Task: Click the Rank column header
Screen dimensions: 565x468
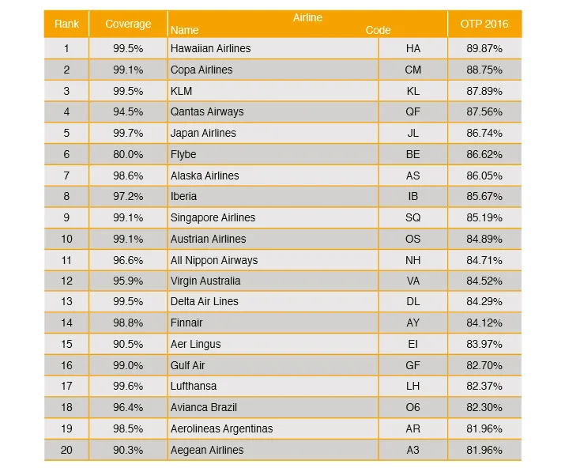Action: click(x=66, y=24)
